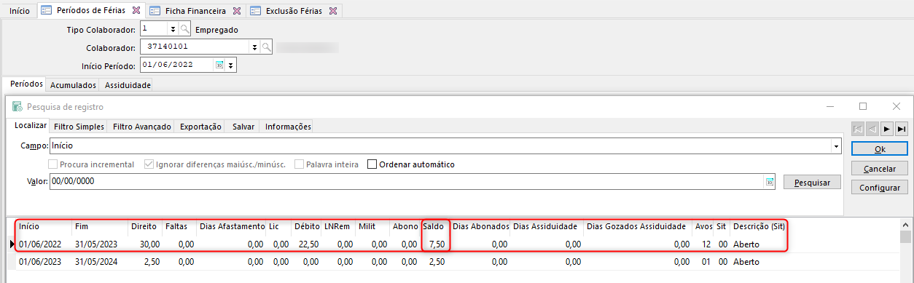The width and height of the screenshot is (914, 283).
Task: Click the Pesquisa de registro window icon
Action: [x=17, y=106]
